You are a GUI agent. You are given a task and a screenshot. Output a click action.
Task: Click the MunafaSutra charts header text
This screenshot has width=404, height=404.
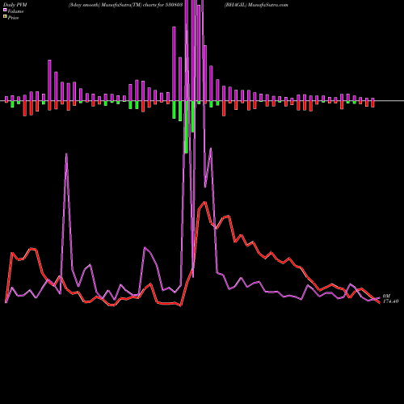(125, 5)
